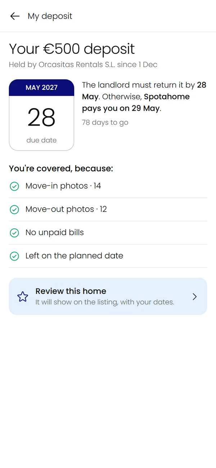216x468 pixels.
Task: Select the My deposit header title
Action: tap(50, 16)
